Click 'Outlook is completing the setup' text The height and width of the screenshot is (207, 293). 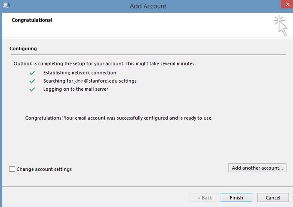click(104, 64)
